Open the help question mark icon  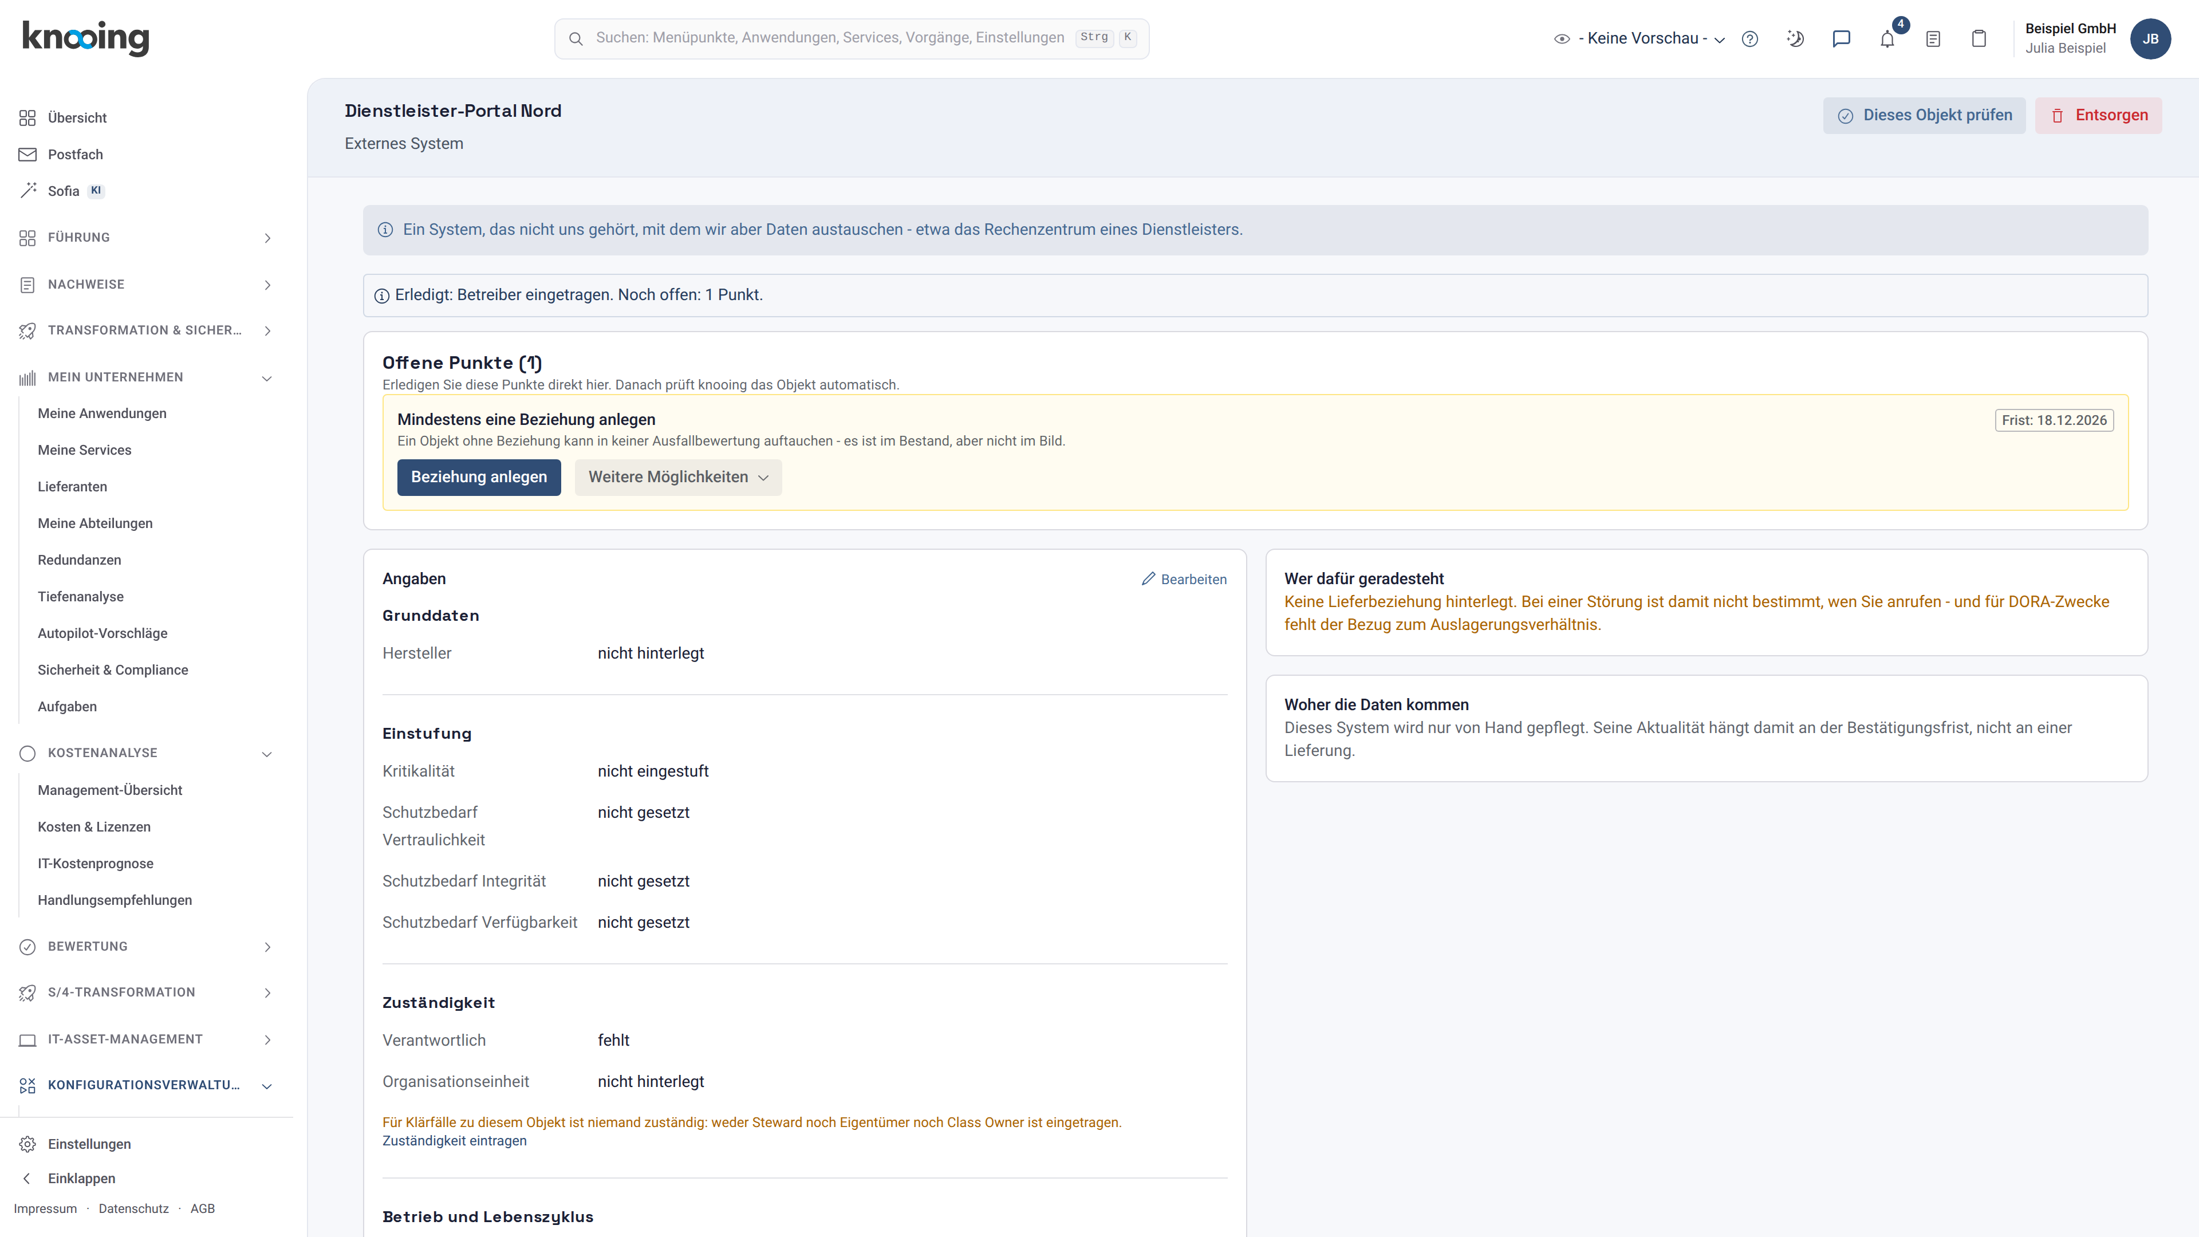click(x=1750, y=38)
